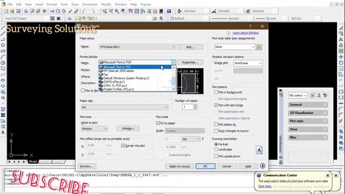
Task: Open the Page setup Name dropdown
Action: point(137,47)
